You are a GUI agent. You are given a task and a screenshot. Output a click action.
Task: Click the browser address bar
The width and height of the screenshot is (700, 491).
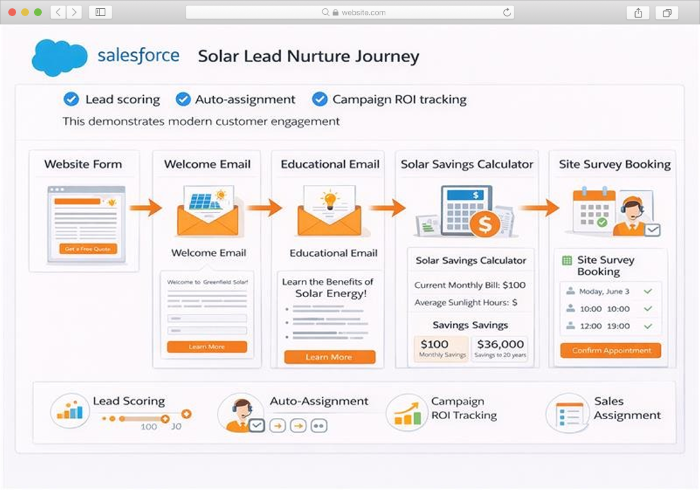(350, 12)
